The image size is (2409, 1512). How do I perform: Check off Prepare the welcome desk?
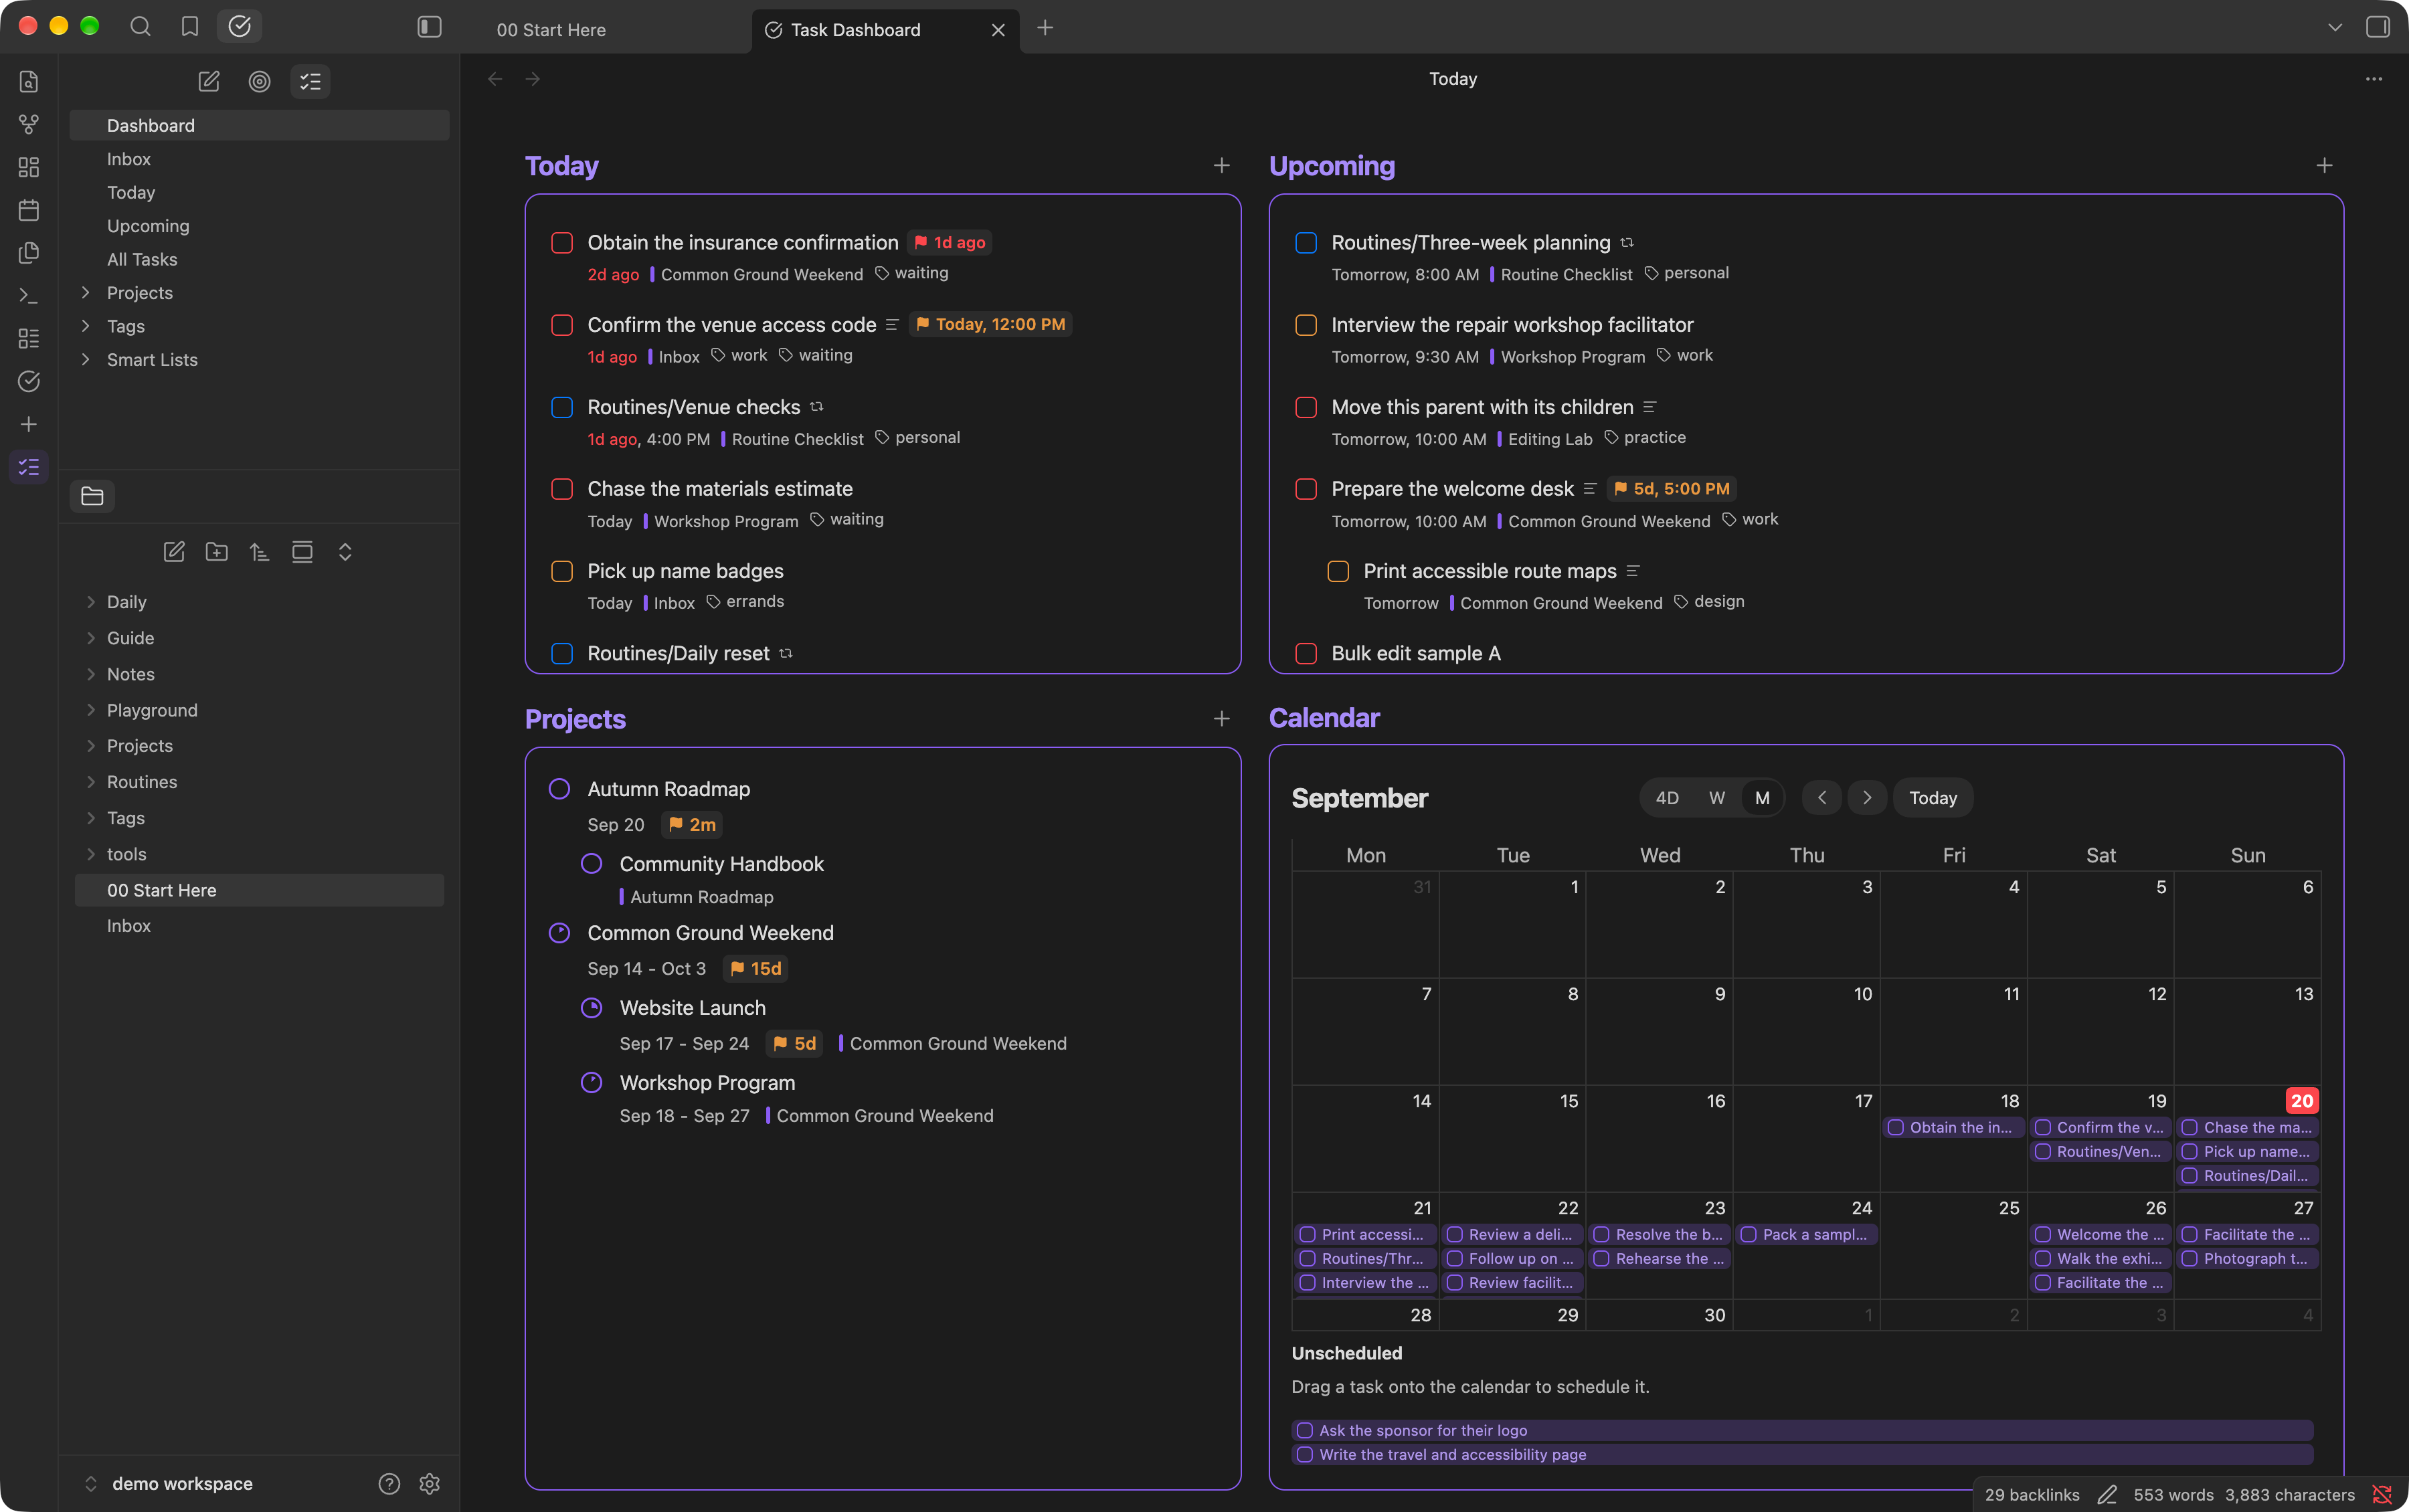tap(1306, 489)
